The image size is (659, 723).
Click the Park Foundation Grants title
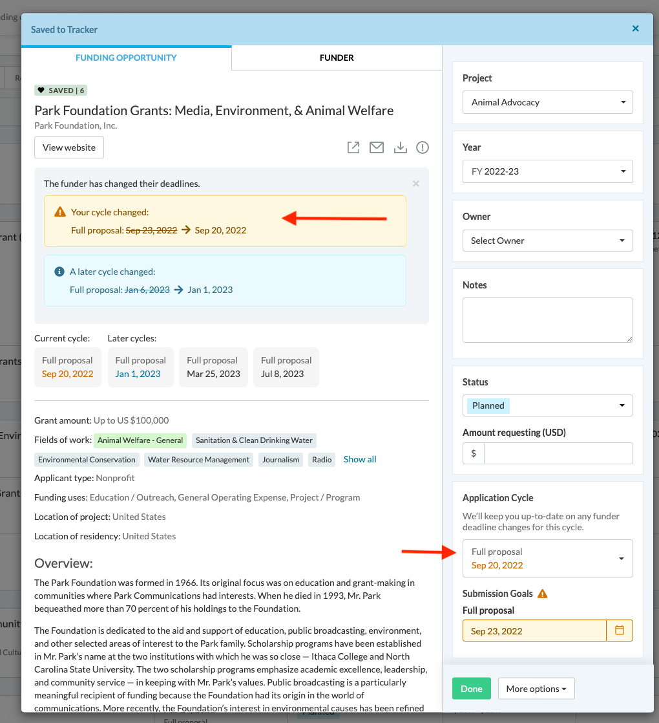coord(214,111)
